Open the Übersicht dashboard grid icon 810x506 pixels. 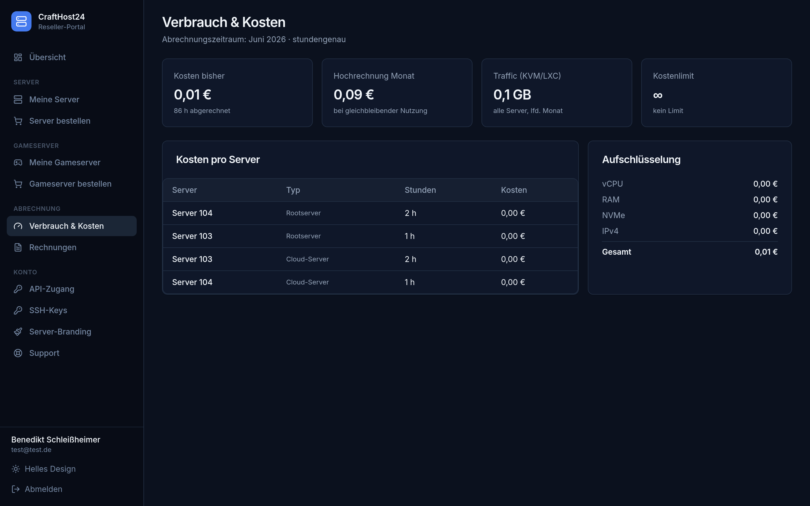(18, 57)
